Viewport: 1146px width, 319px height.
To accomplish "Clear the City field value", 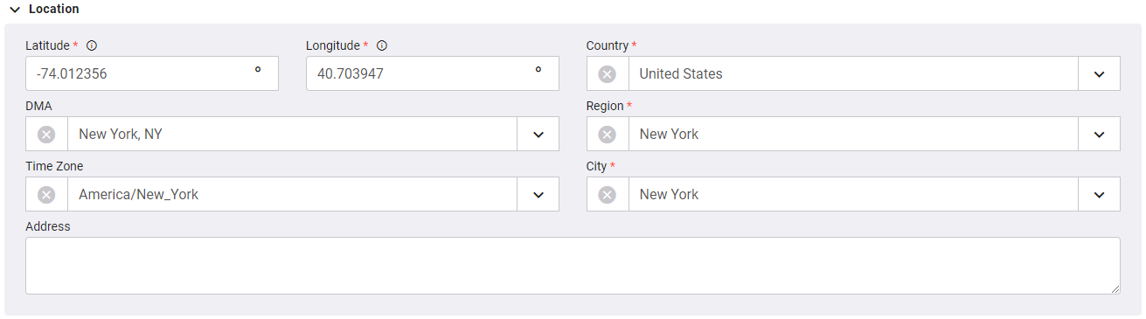I will (x=607, y=195).
